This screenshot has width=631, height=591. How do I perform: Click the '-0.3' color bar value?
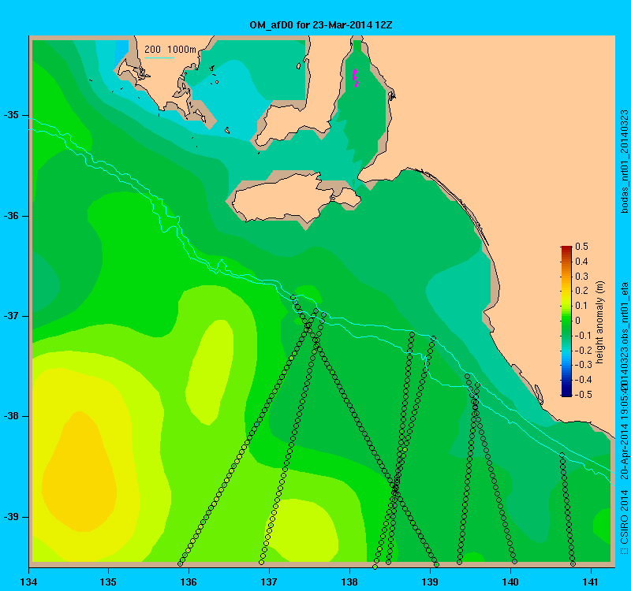tap(582, 365)
